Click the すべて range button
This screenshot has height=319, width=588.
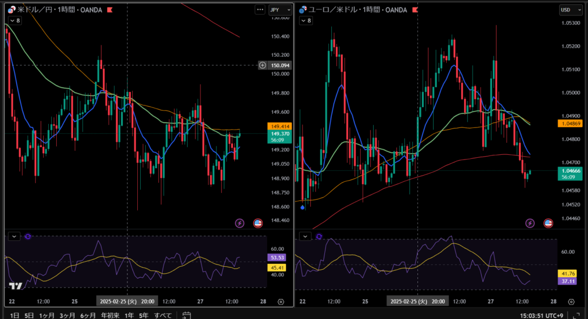(x=163, y=315)
